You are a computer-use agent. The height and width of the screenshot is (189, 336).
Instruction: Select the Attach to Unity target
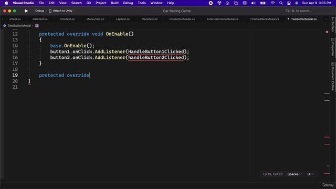(61, 10)
